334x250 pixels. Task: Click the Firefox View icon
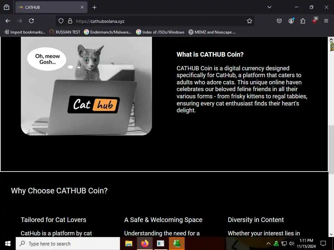pyautogui.click(x=7, y=7)
